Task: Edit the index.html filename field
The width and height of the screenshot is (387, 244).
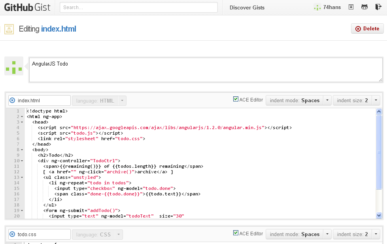Action: click(40, 100)
